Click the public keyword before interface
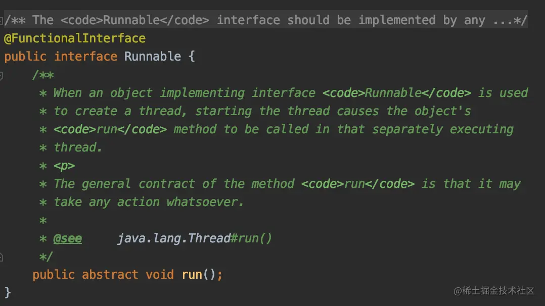 tap(25, 57)
